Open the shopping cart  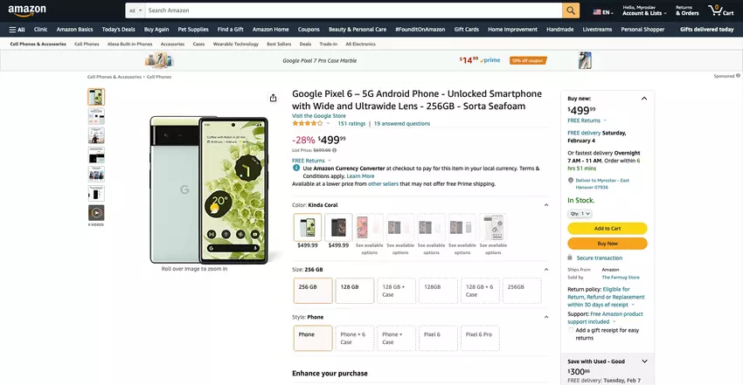point(721,10)
